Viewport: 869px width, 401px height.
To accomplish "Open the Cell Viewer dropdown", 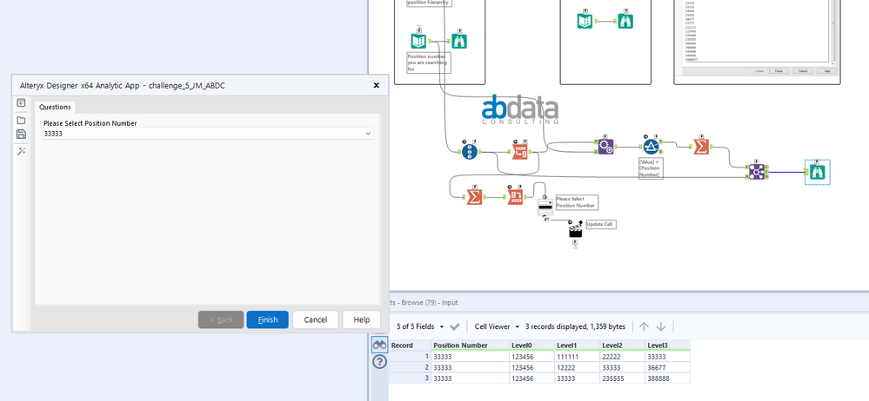I will (x=497, y=327).
